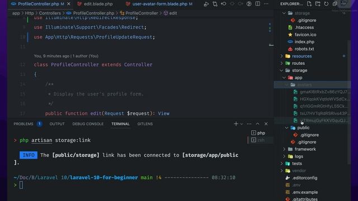This screenshot has width=358, height=201.
Task: Click the edit method breadcrumb
Action: pos(173,13)
